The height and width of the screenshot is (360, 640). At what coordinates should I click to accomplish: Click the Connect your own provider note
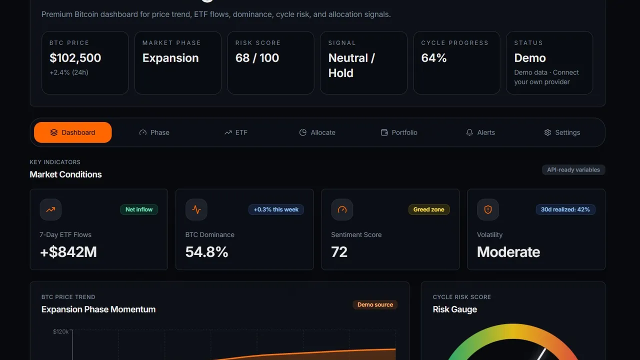[546, 77]
